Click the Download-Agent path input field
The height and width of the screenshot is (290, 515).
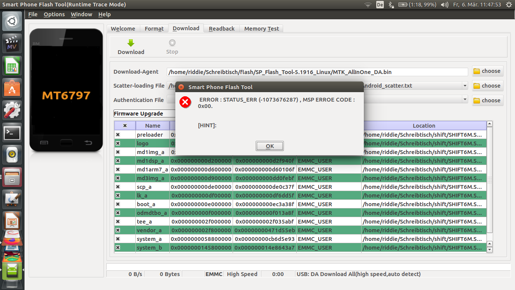[x=317, y=72]
